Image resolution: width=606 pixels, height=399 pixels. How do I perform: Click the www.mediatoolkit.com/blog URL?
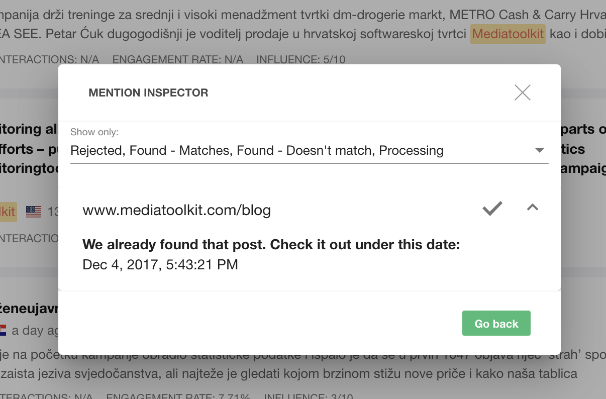(x=176, y=210)
